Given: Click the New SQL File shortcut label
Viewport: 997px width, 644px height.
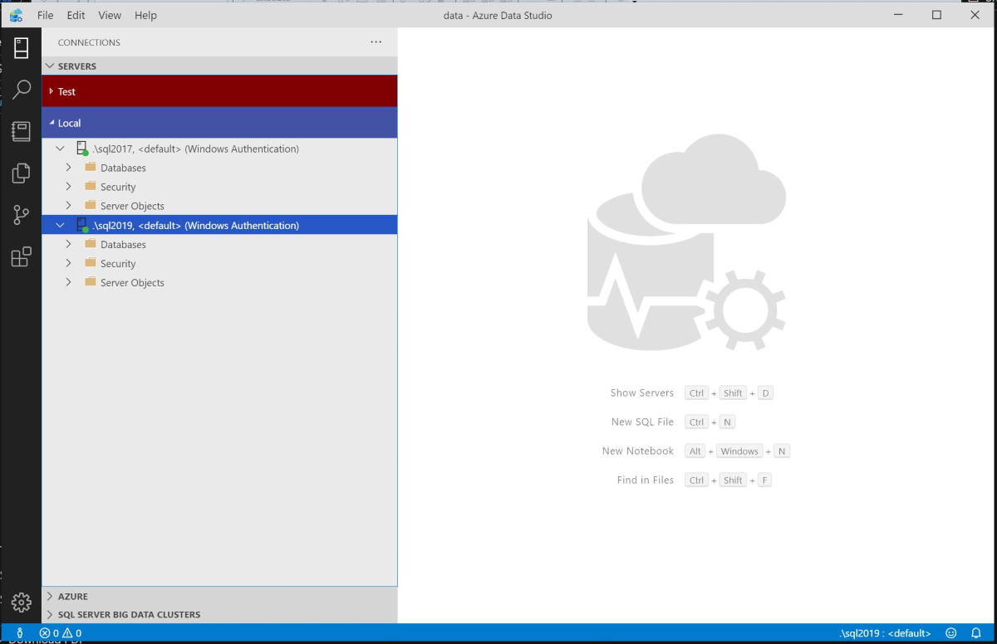Looking at the screenshot, I should coord(642,422).
